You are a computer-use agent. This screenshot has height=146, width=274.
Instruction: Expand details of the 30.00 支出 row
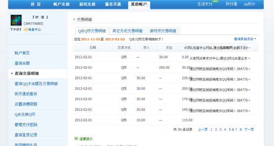pyautogui.click(x=249, y=58)
